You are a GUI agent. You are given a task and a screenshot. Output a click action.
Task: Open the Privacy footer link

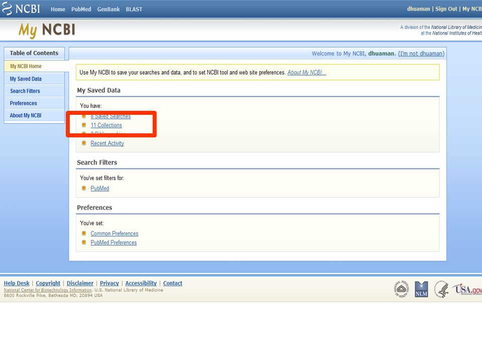point(109,283)
